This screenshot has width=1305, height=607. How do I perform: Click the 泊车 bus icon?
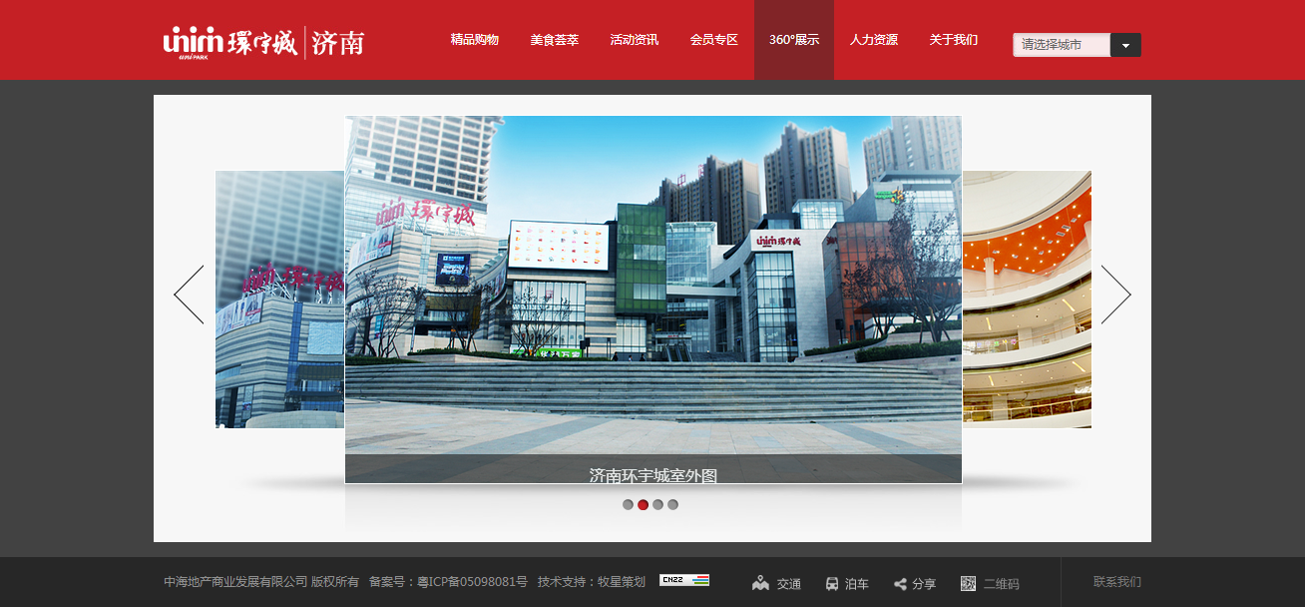coord(831,584)
